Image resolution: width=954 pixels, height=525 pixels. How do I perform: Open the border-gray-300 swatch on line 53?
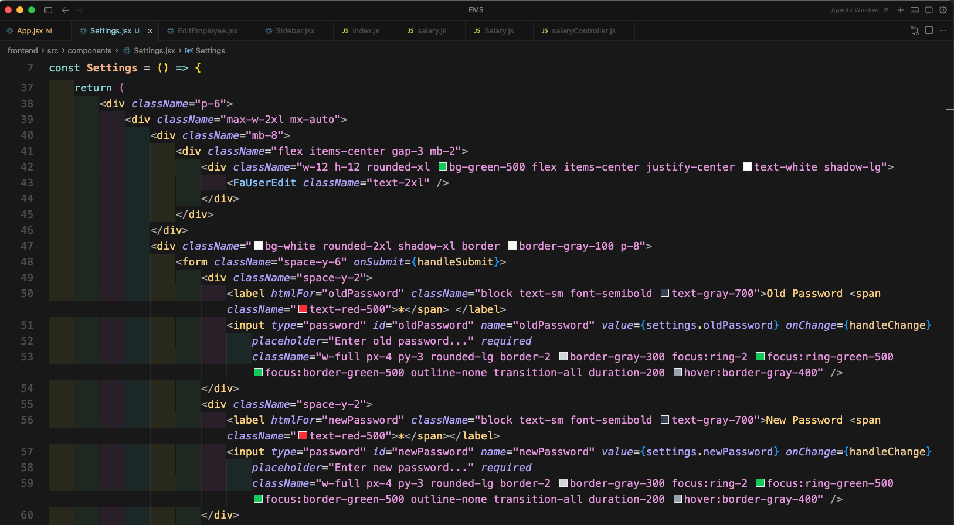[x=563, y=357]
